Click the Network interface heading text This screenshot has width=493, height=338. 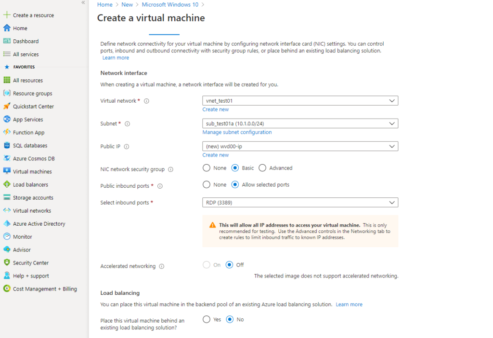(124, 73)
